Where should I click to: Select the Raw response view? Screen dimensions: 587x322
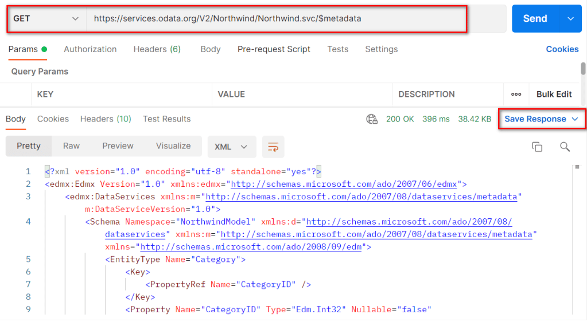click(71, 146)
